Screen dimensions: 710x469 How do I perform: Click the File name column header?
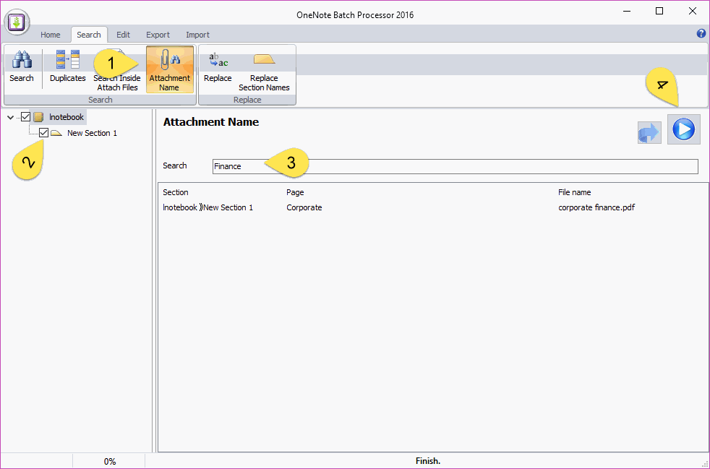(x=575, y=192)
